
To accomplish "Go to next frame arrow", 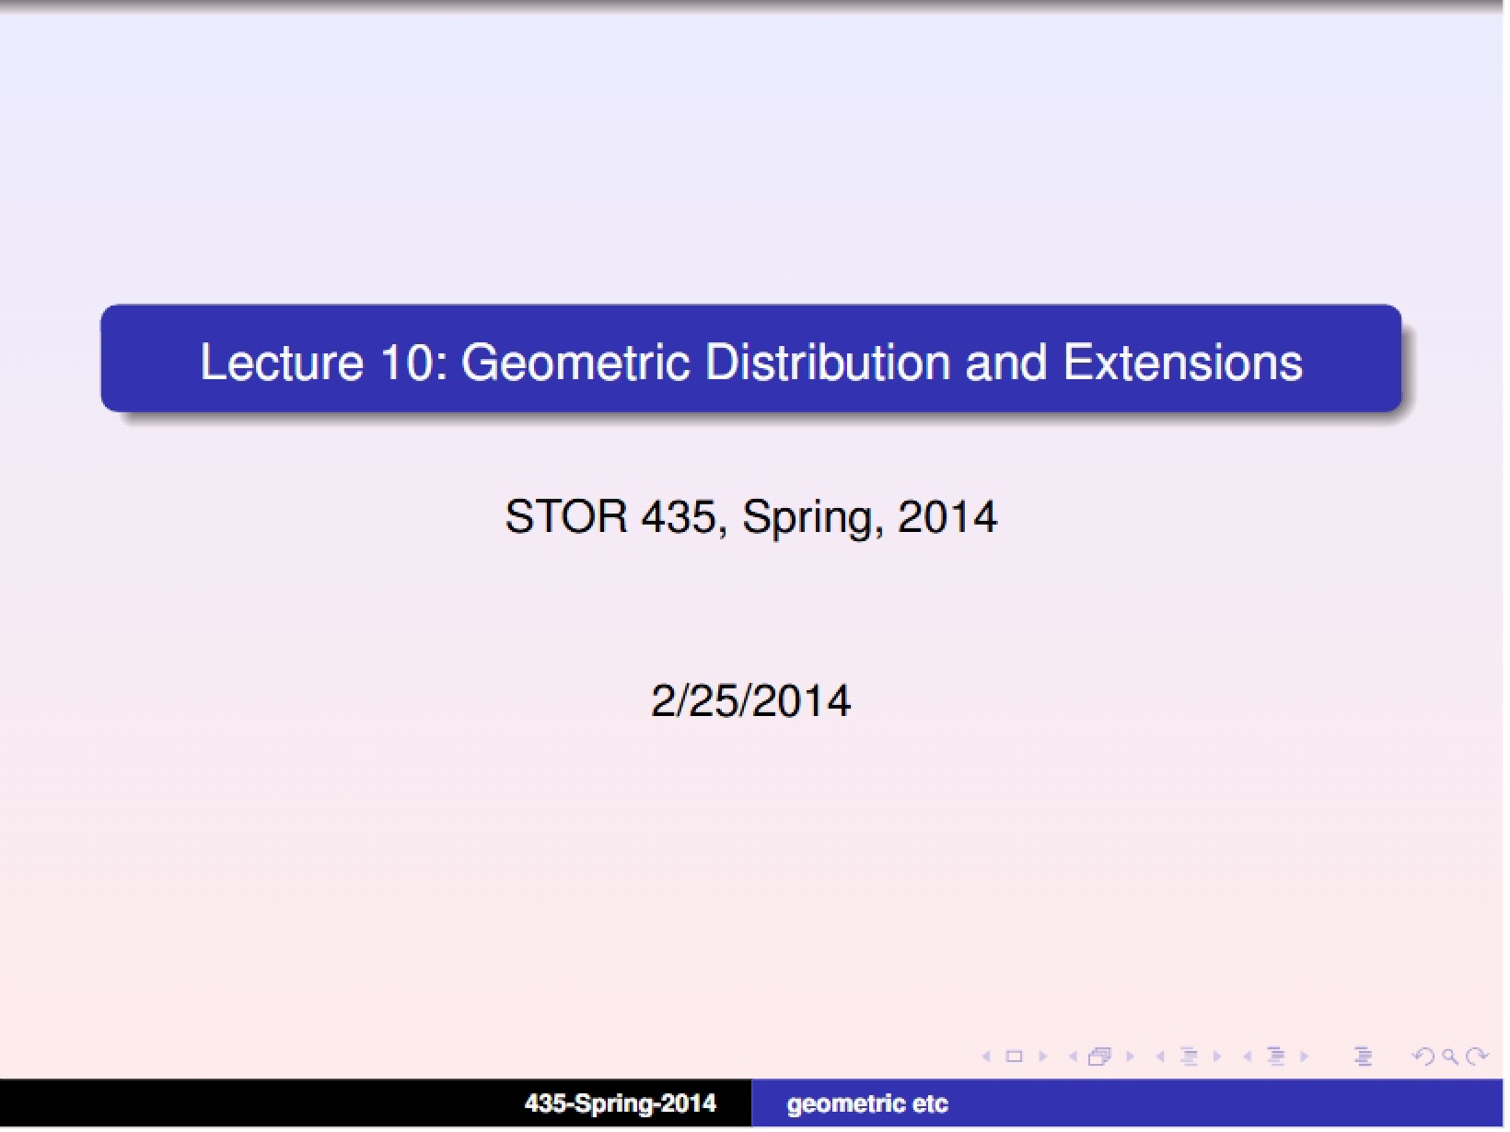I will point(1130,1056).
